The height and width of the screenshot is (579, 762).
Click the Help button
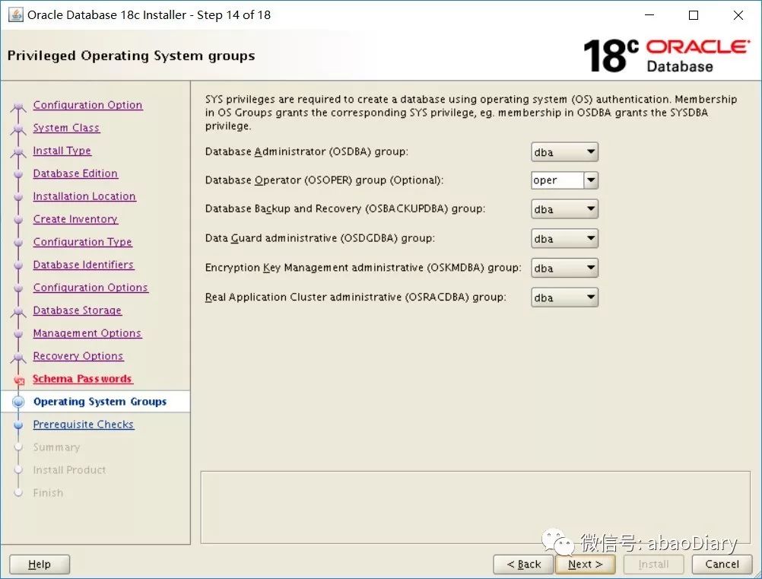pos(40,565)
